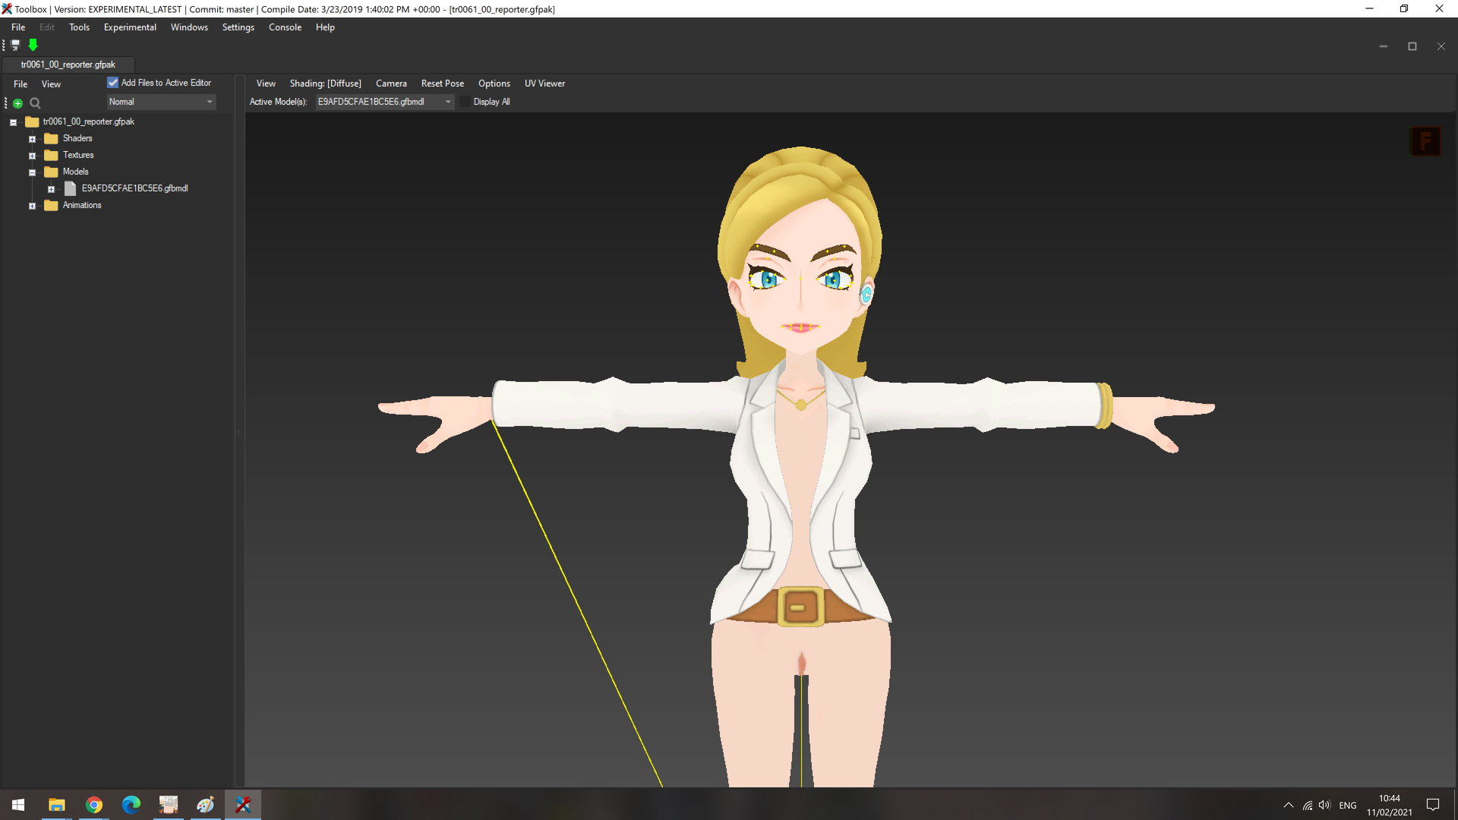
Task: Open the viewport Options menu
Action: [x=494, y=84]
